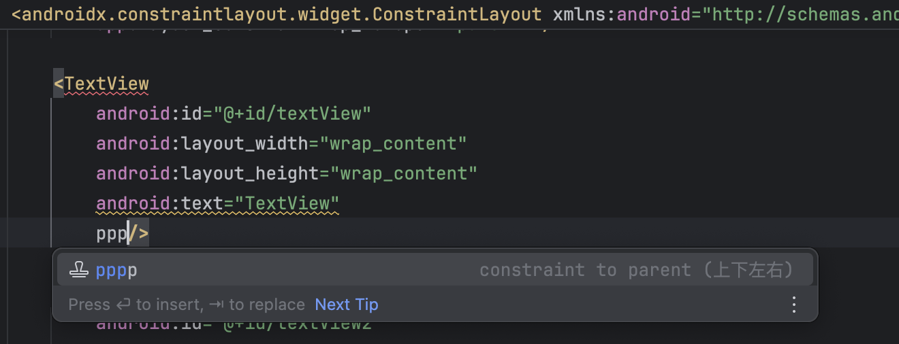The image size is (899, 344).
Task: Click the opening bracket before TextView
Action: pyautogui.click(x=59, y=84)
